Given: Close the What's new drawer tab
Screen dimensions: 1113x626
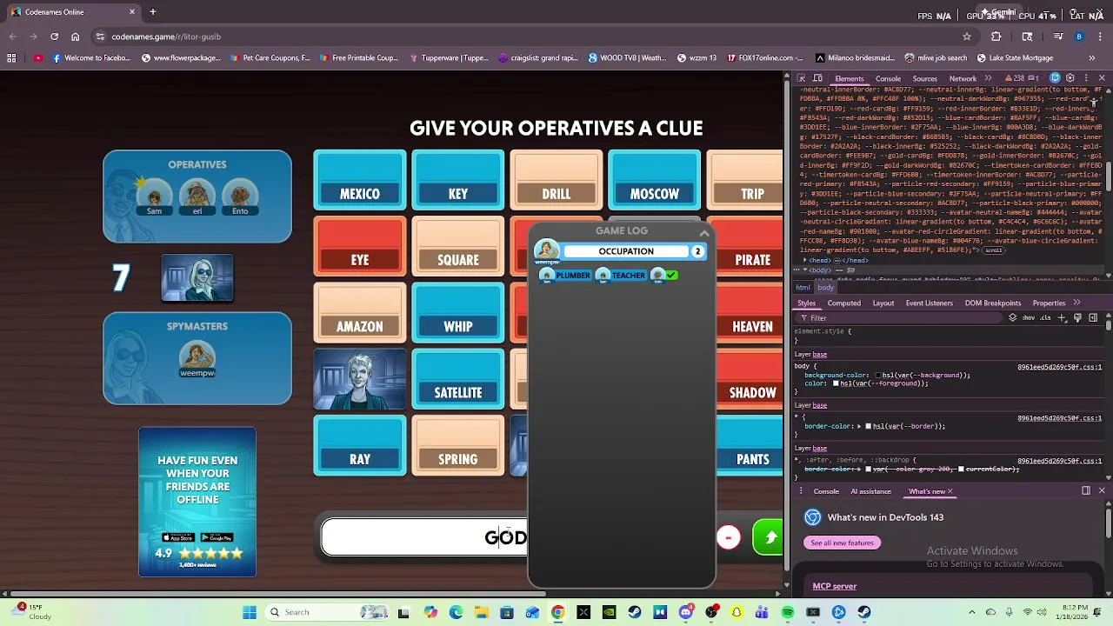Looking at the screenshot, I should point(950,491).
